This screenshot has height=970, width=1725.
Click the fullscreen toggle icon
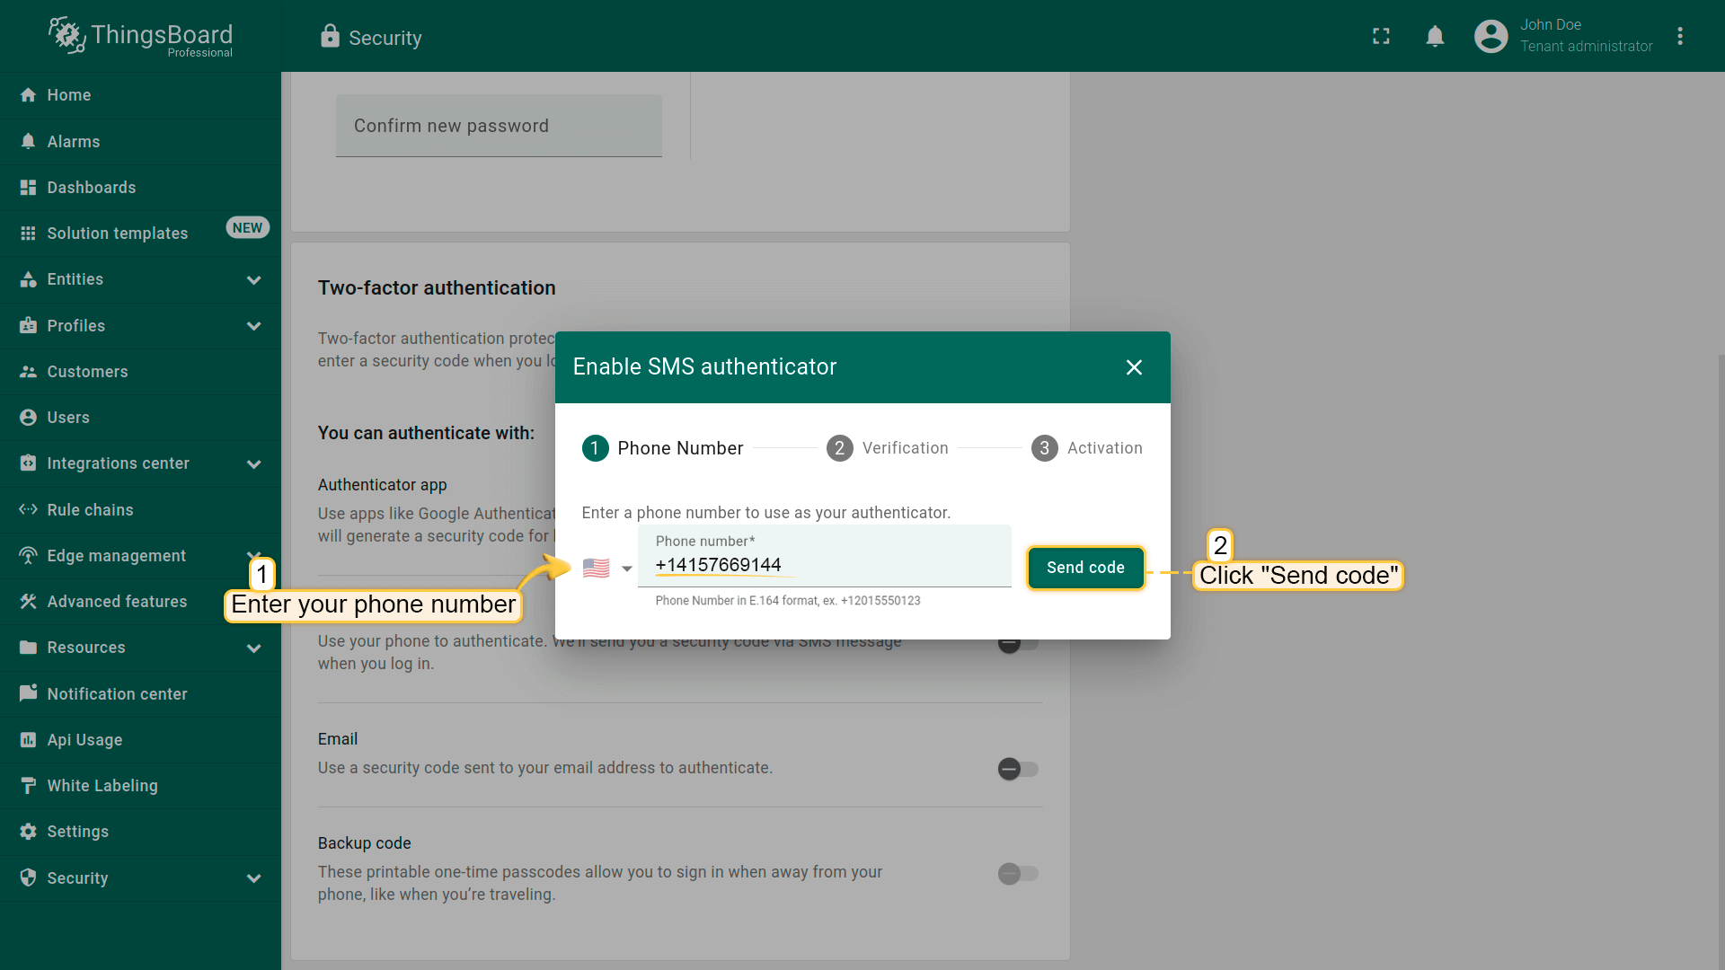[1381, 36]
